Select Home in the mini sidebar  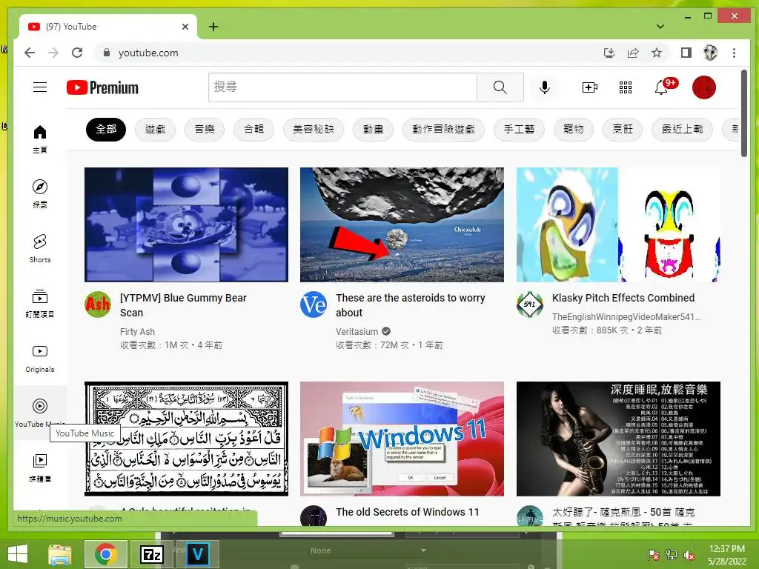[40, 139]
